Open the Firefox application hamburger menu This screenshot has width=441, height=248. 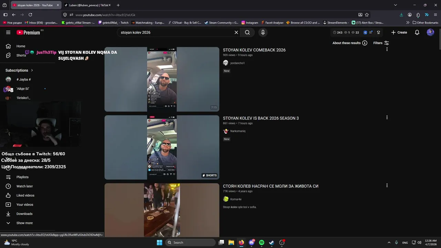pos(435,15)
